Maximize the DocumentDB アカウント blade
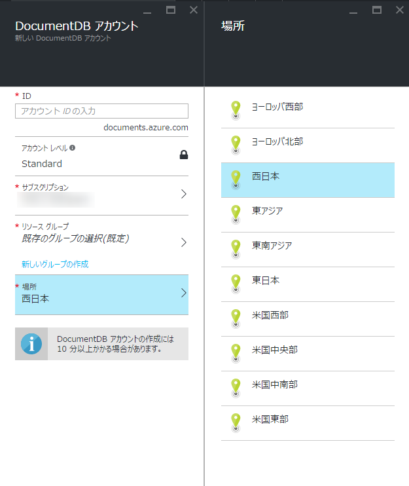This screenshot has height=486, width=409. click(171, 10)
